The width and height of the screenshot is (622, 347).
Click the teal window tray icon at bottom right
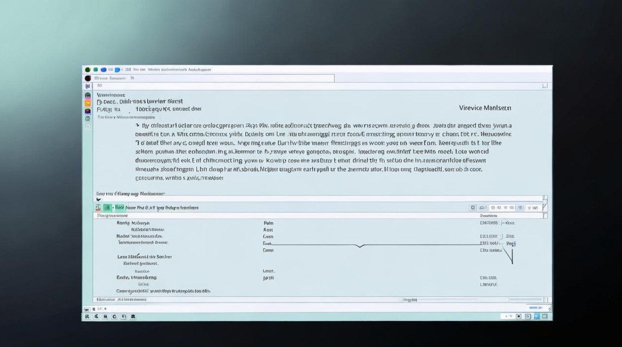click(544, 316)
